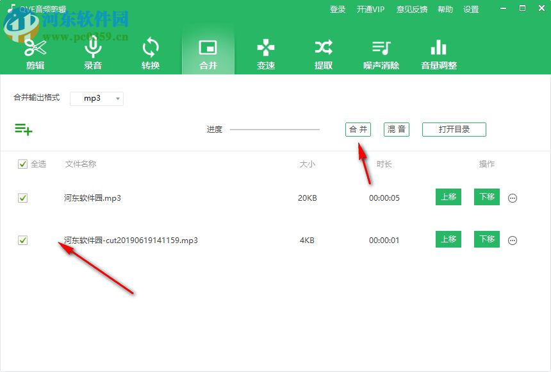The image size is (551, 372).
Task: Click the 合并 merge button
Action: [358, 129]
